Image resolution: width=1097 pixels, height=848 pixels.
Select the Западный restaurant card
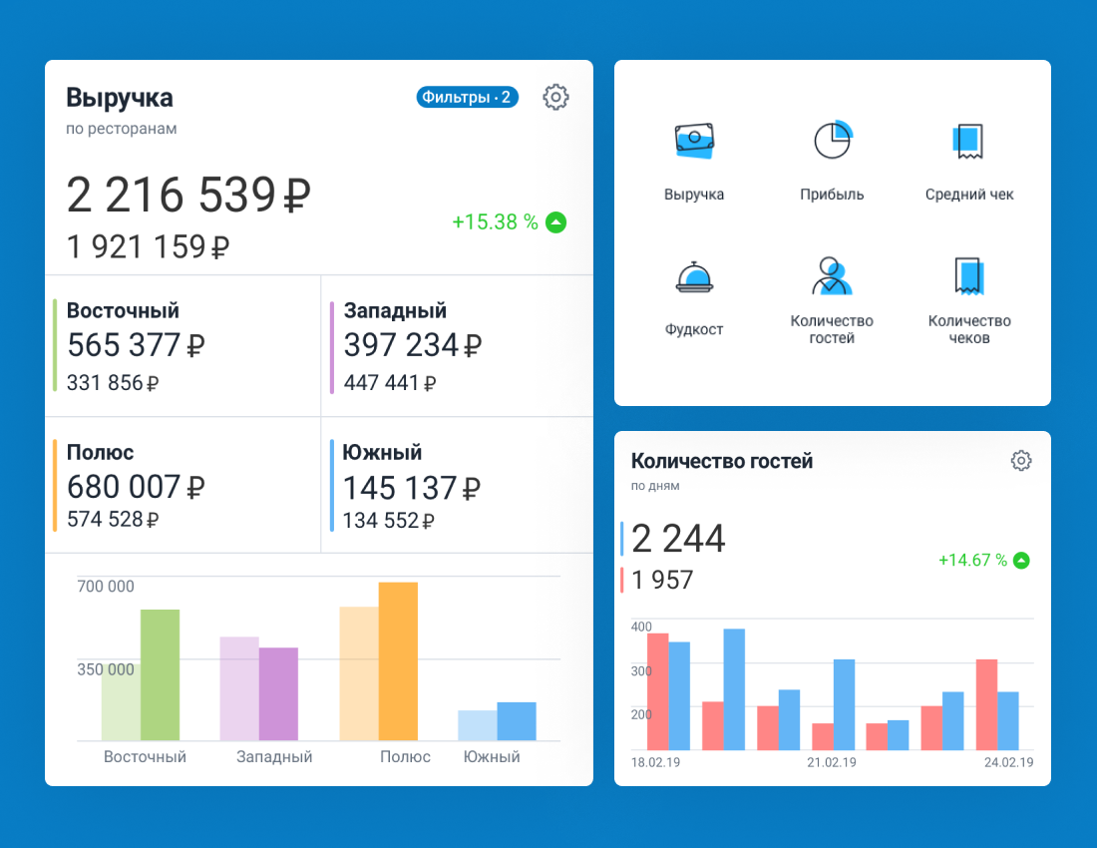coord(456,345)
